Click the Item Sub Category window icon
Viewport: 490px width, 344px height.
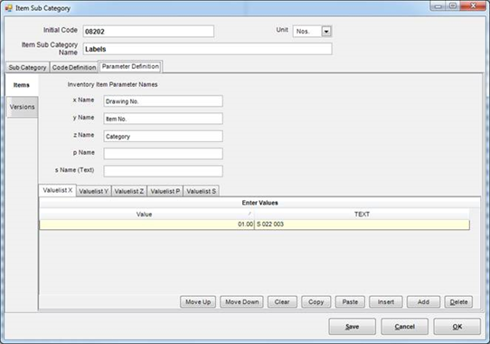(8, 8)
